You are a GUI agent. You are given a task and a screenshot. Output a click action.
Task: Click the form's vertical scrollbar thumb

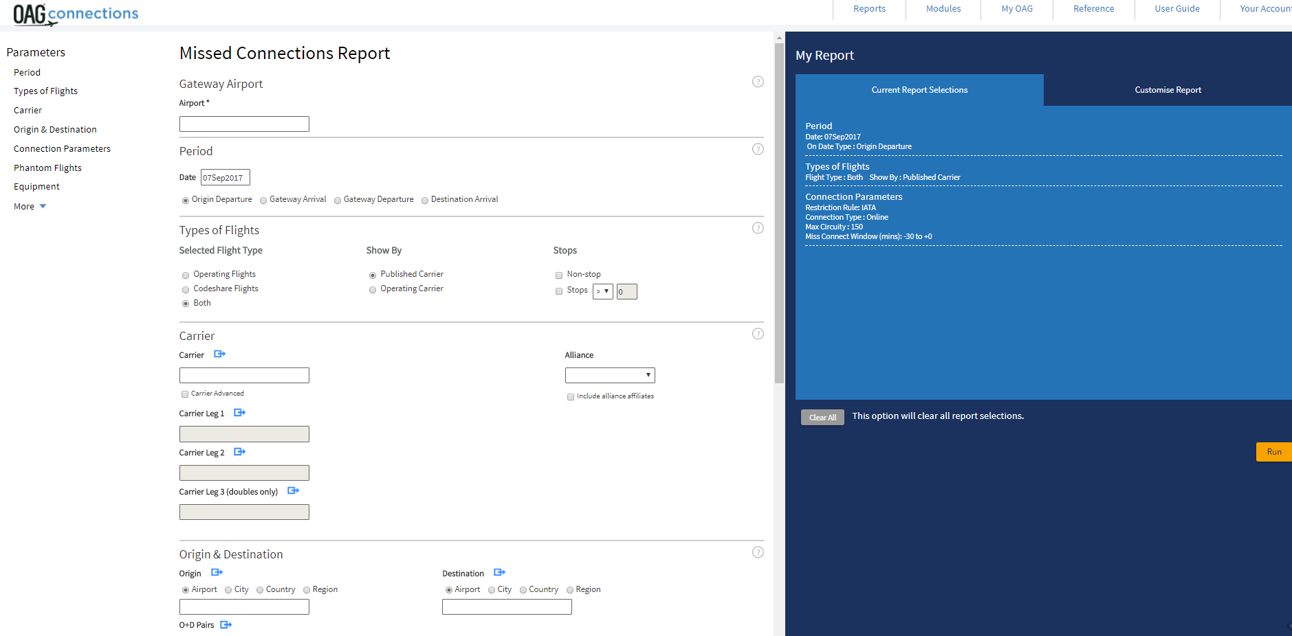click(779, 213)
